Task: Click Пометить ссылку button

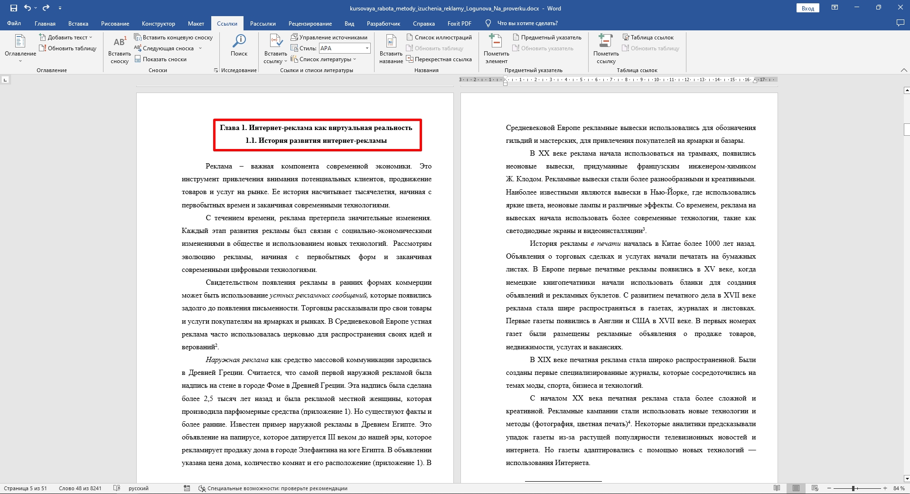Action: click(x=606, y=49)
